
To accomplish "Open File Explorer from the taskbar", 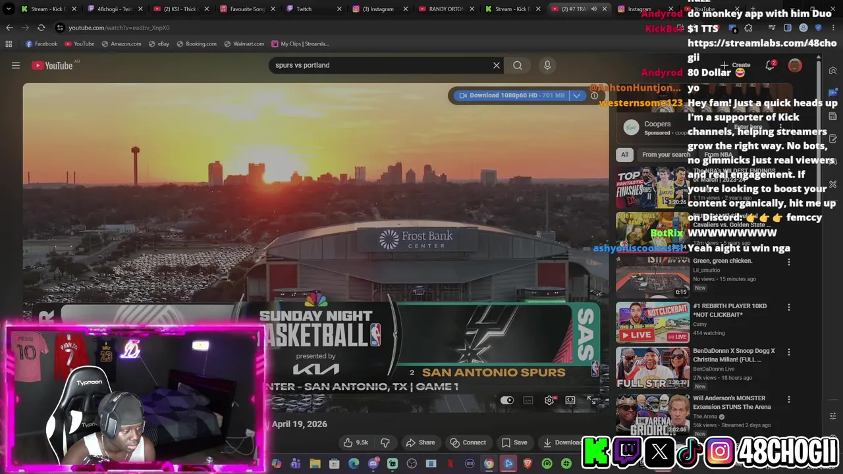I will pyautogui.click(x=315, y=463).
